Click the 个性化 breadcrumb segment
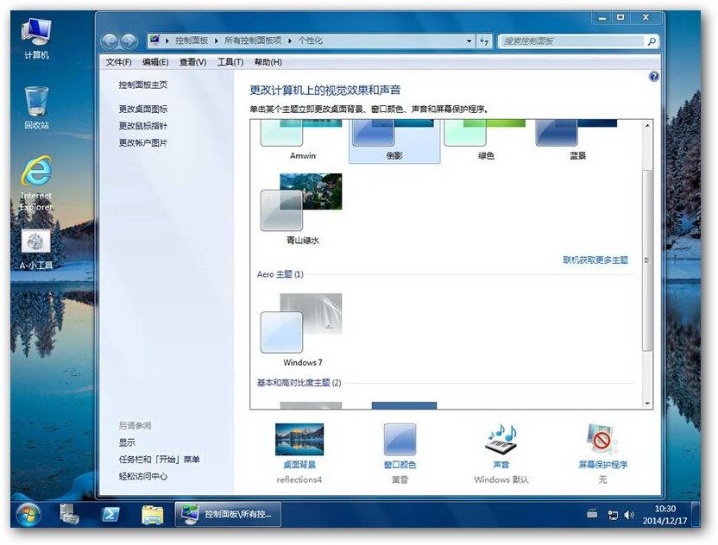This screenshot has height=545, width=718. [311, 41]
